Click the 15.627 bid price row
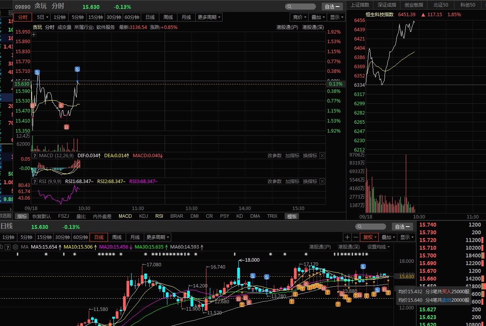Image resolution: width=486 pixels, height=326 pixels. (x=452, y=309)
